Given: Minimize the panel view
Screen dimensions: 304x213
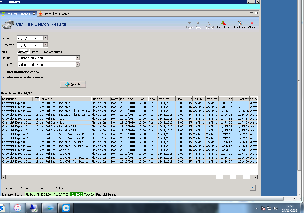Looking at the screenshot, I should 252,13.
